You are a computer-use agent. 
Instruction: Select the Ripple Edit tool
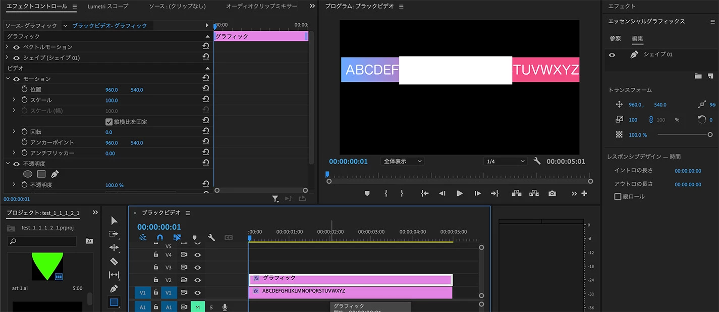(114, 247)
